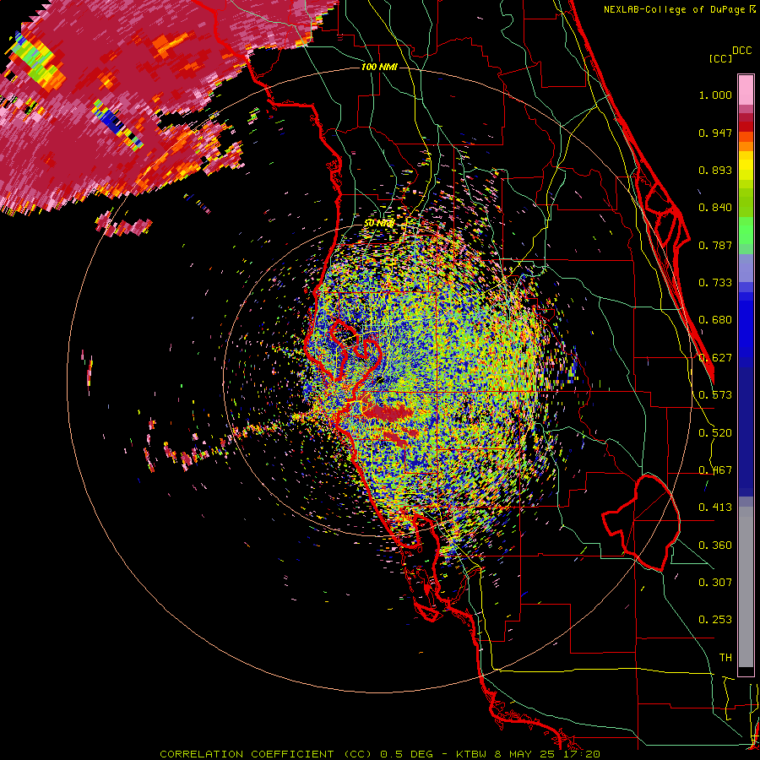Click the 0.680 scale value

(715, 320)
